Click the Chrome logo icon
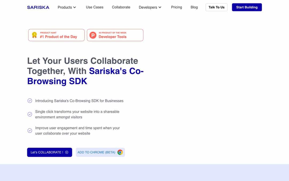This screenshot has height=181, width=289. coord(120,152)
